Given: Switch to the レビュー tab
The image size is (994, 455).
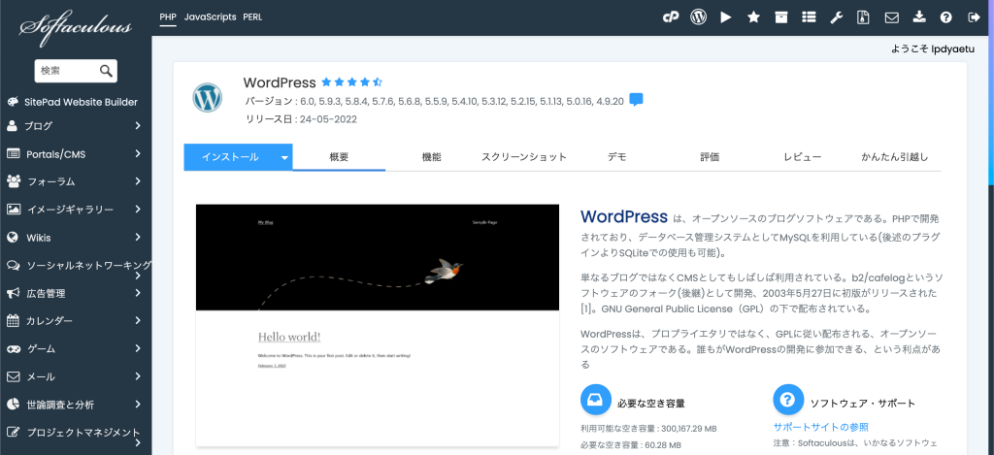Looking at the screenshot, I should pos(802,157).
